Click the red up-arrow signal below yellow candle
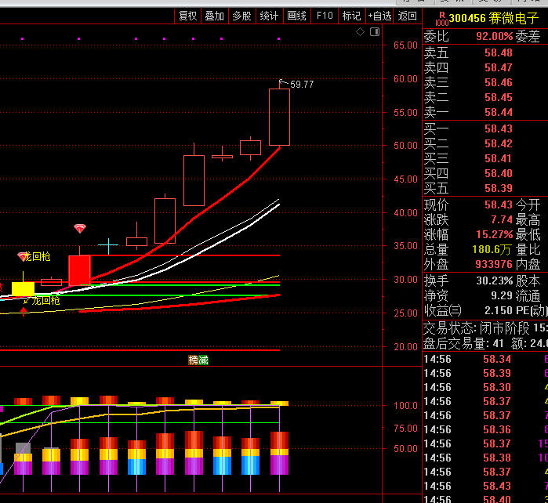This screenshot has height=503, width=548. (24, 313)
